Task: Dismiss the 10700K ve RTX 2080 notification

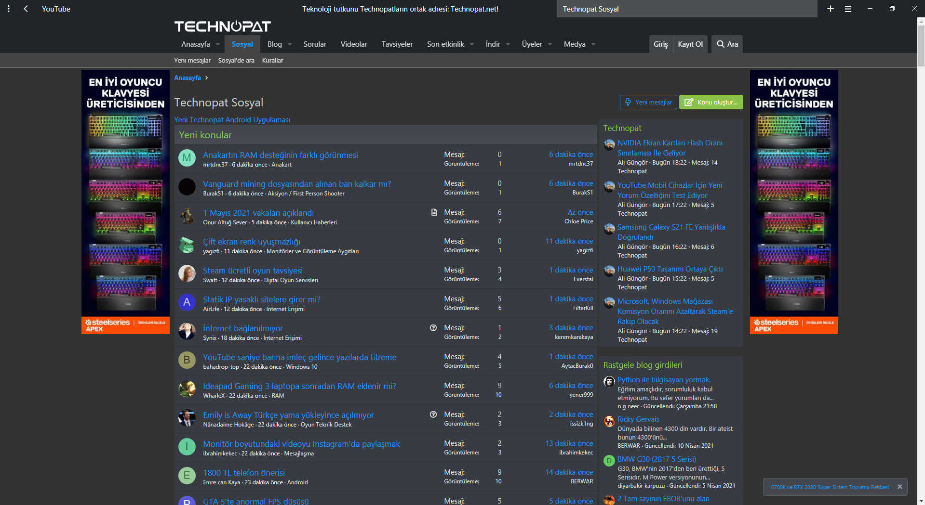Action: [x=899, y=487]
